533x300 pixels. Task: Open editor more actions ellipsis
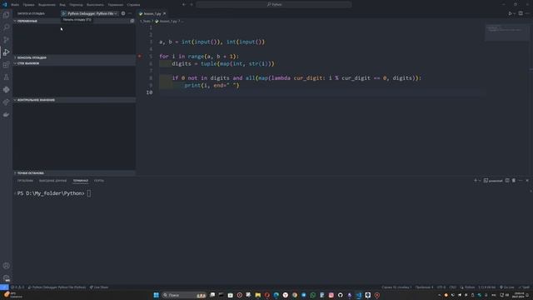(527, 13)
